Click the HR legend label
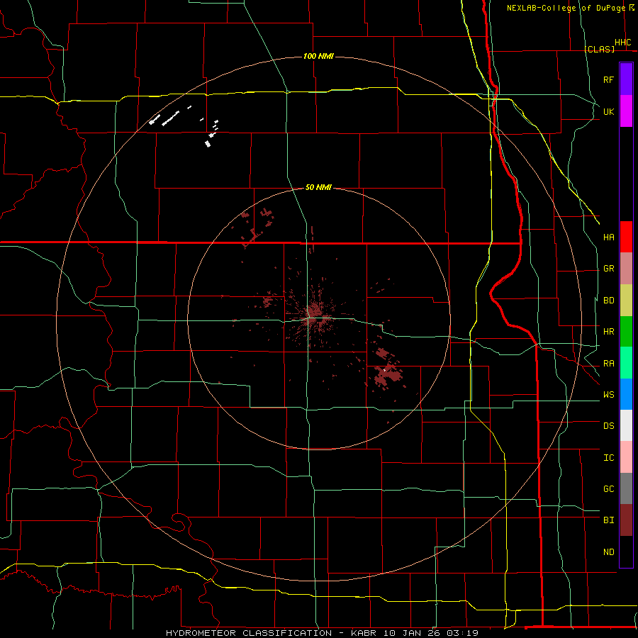638x638 pixels. click(608, 332)
